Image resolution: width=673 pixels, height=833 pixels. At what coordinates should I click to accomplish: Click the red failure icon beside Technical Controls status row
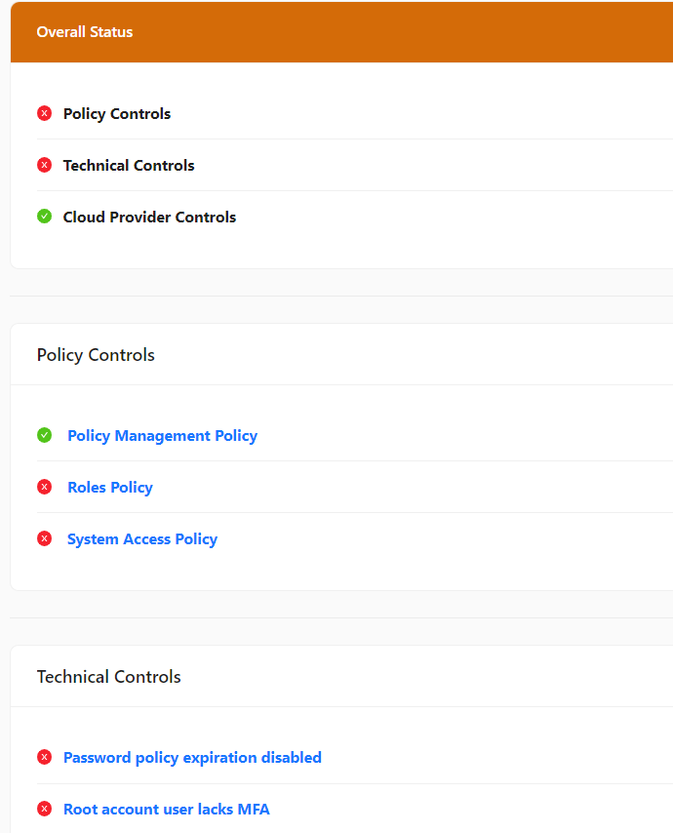(44, 166)
